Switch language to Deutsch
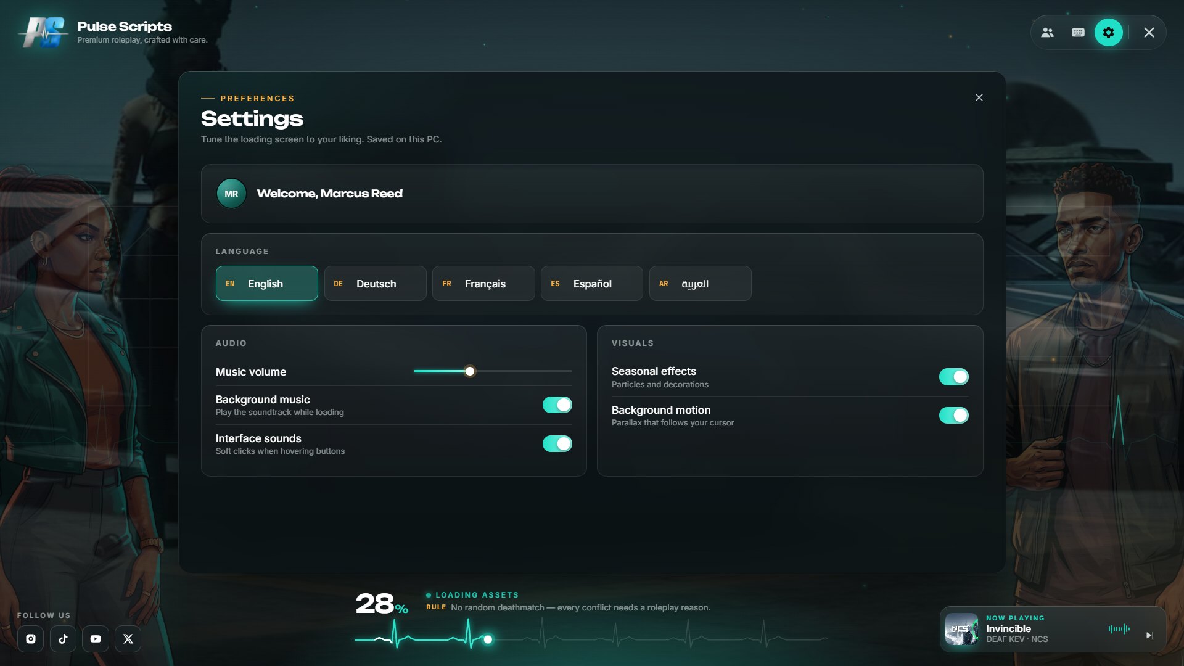The width and height of the screenshot is (1184, 666). pyautogui.click(x=375, y=284)
